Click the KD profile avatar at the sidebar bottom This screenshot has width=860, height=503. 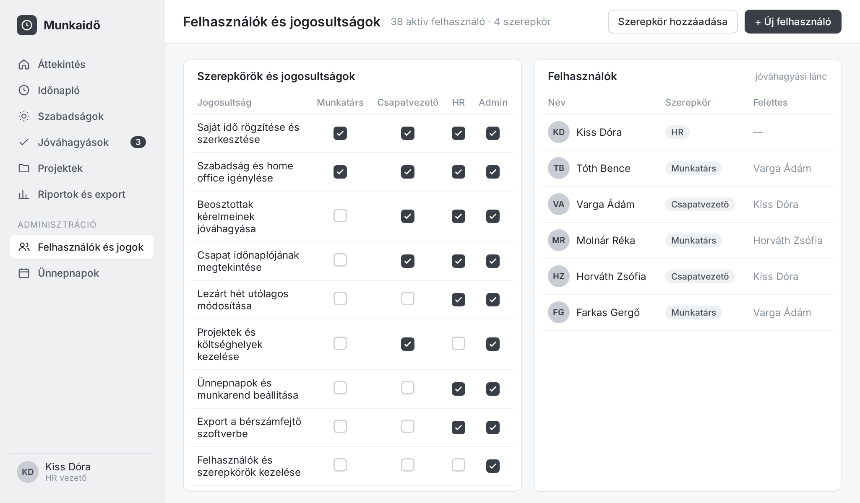(x=28, y=472)
